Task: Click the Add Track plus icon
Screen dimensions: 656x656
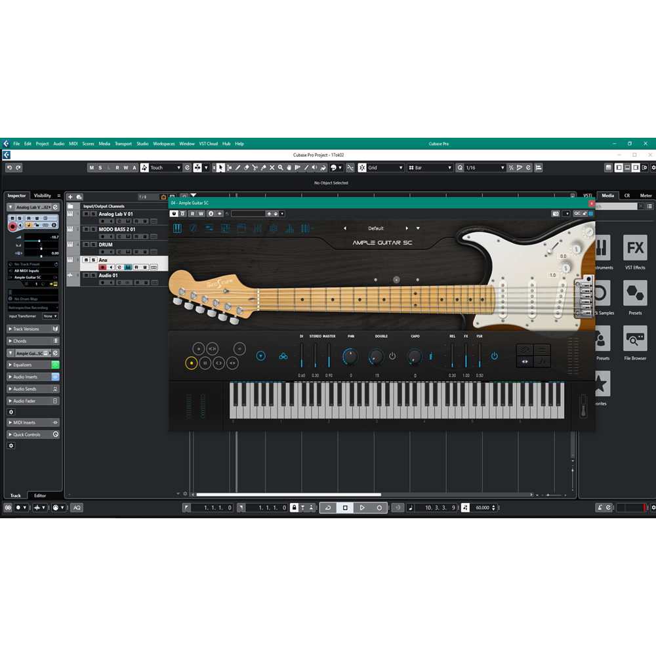Action: (x=70, y=197)
